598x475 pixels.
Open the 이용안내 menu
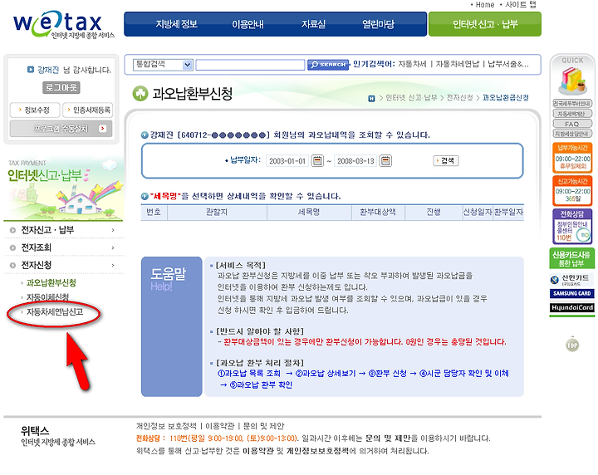click(x=248, y=24)
